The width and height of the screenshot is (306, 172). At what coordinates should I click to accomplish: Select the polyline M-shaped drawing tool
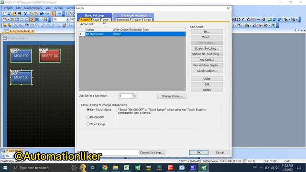click(234, 20)
